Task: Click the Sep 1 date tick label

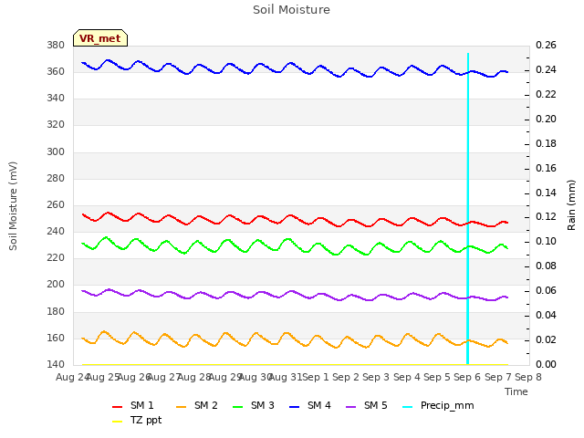Action: [316, 377]
